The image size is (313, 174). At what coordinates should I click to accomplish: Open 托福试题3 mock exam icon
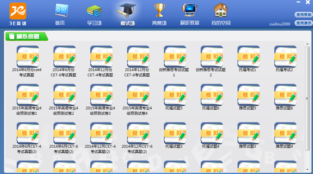(175, 133)
